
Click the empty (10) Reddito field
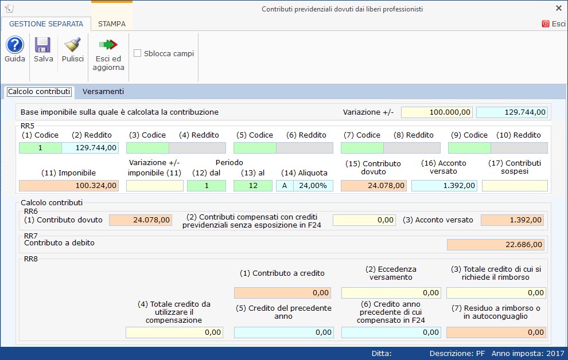click(519, 148)
